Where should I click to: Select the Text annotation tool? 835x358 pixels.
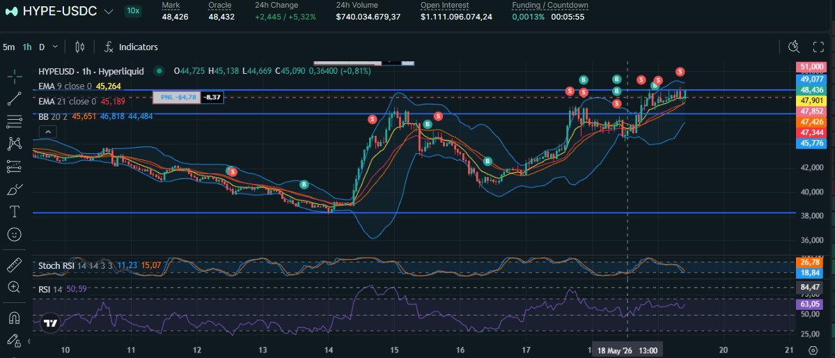15,212
